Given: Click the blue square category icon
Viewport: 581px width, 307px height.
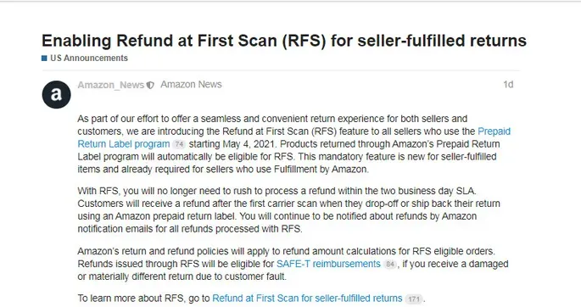Looking at the screenshot, I should coord(44,59).
